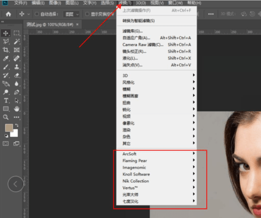The height and width of the screenshot is (218, 261).
Task: Select the Frame tool
Action: [17, 50]
